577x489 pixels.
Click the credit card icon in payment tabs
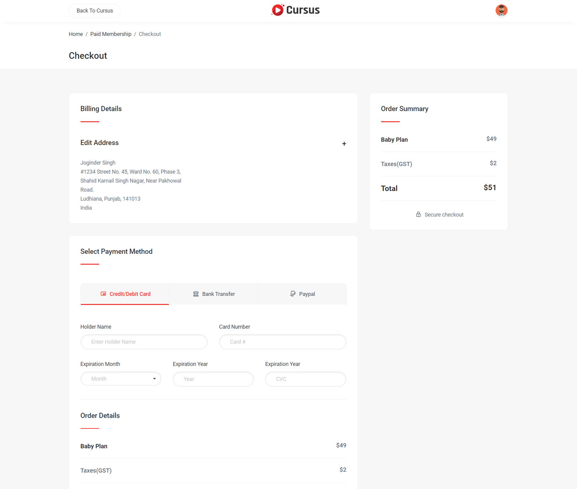tap(103, 294)
